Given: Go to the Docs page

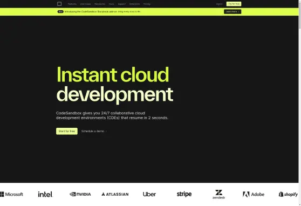Looking at the screenshot, I should [x=111, y=4].
